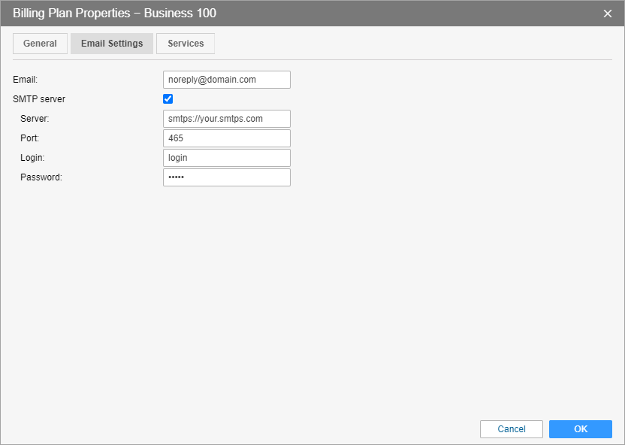Select the Login input field
Viewport: 625px width, 445px height.
click(x=227, y=158)
